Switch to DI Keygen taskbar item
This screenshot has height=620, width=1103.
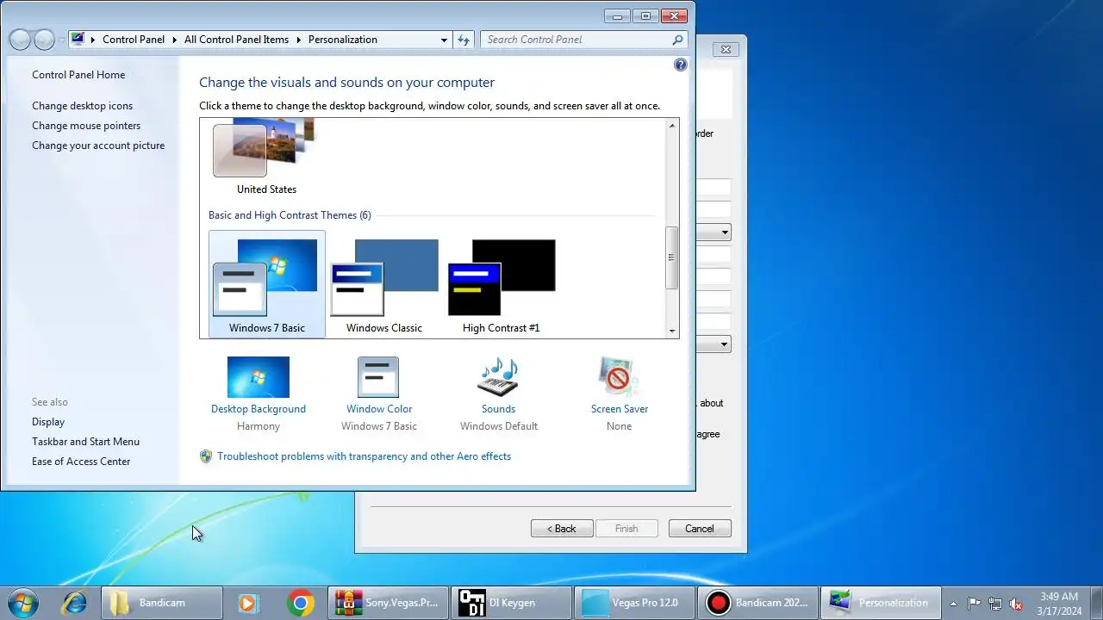click(x=511, y=603)
